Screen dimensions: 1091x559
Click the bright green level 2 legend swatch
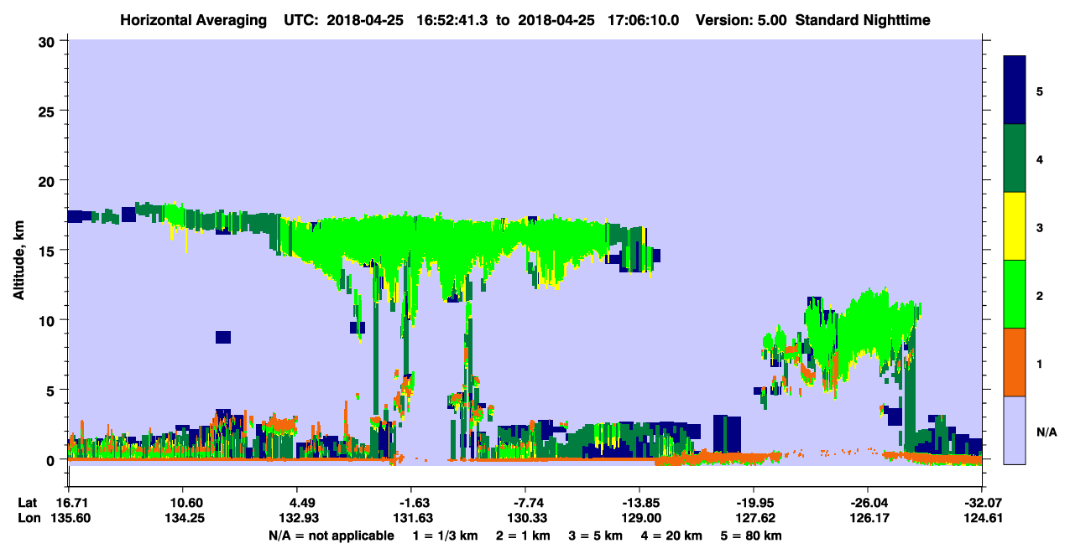coord(1015,294)
